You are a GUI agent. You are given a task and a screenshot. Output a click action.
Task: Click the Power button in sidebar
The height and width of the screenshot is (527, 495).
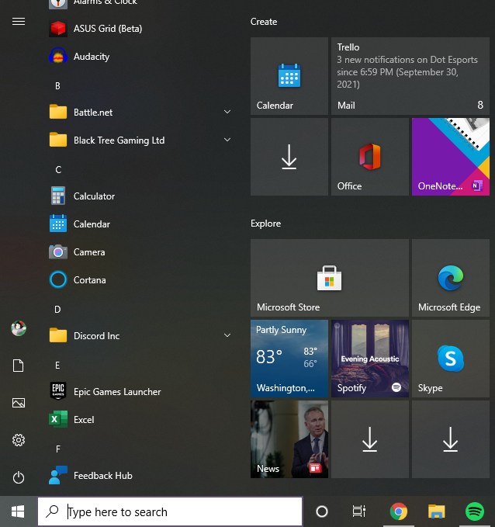tap(19, 477)
